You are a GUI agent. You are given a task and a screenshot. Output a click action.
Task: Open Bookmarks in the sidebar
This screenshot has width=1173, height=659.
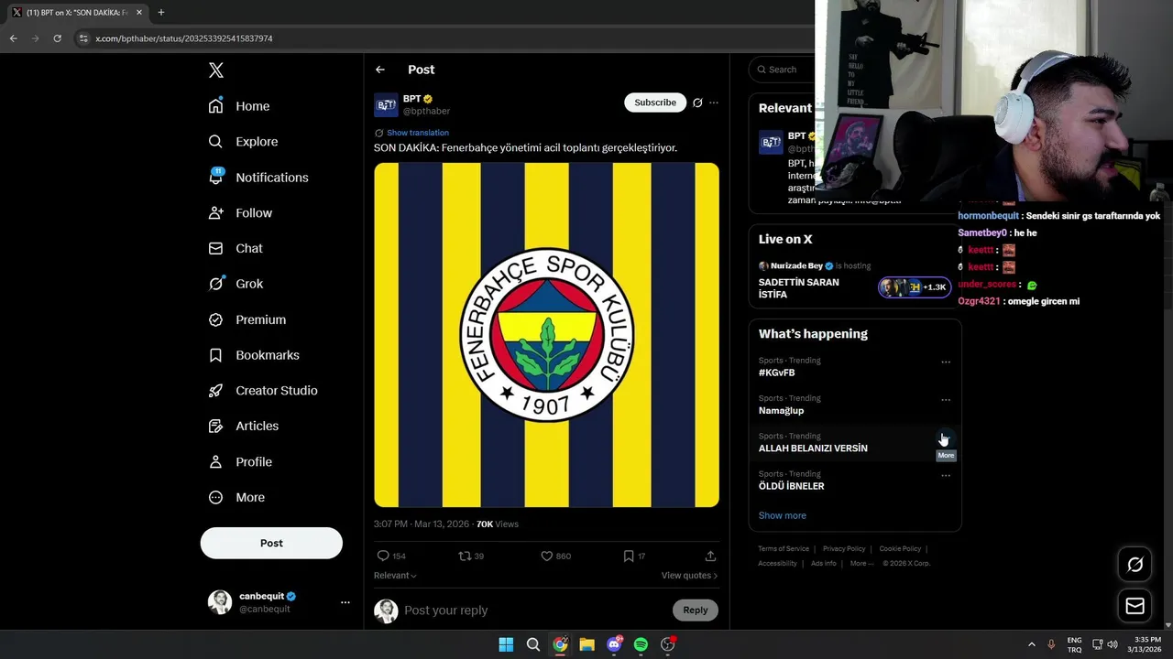(x=254, y=355)
